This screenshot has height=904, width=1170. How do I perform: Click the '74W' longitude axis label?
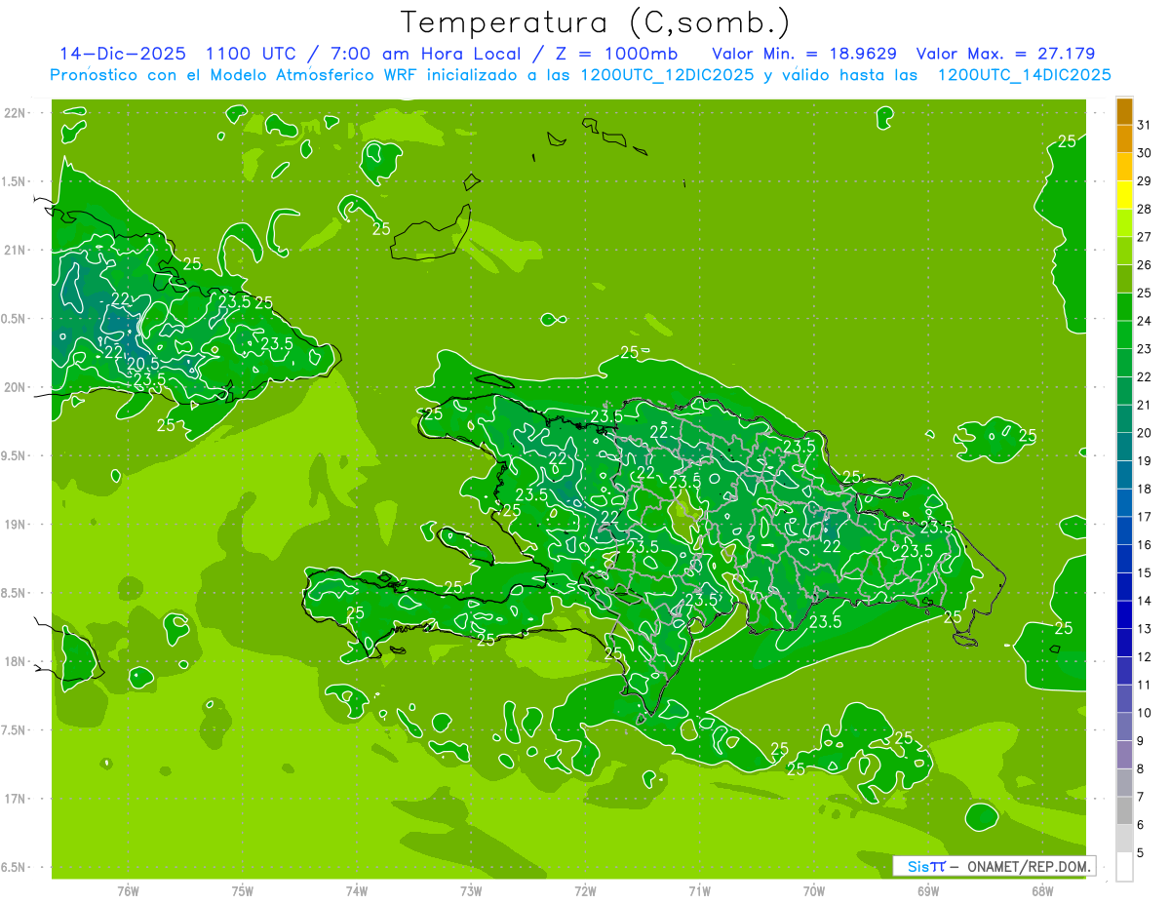tap(357, 890)
